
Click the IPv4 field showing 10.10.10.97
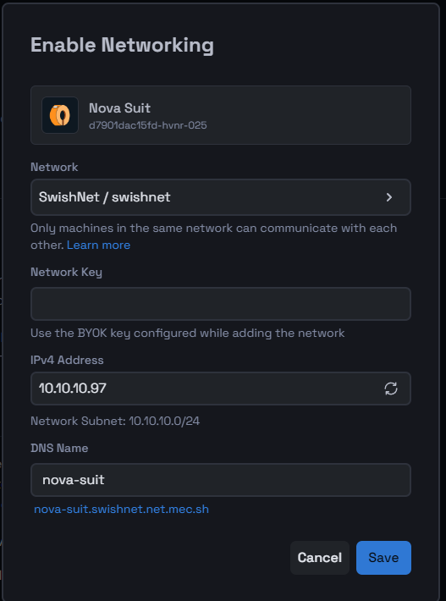pos(221,389)
